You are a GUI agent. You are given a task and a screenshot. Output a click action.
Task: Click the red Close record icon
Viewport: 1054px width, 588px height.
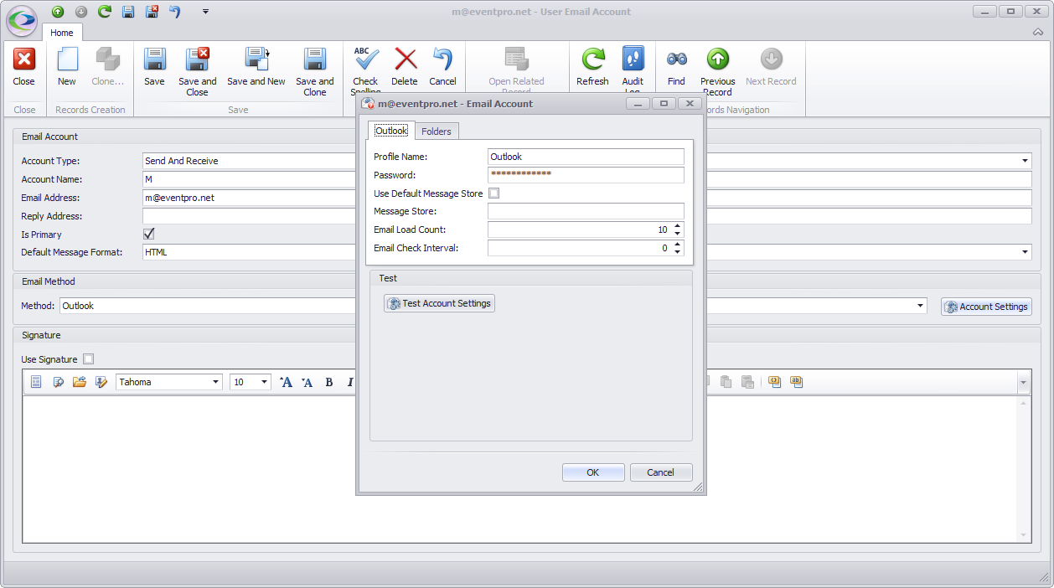[23, 60]
